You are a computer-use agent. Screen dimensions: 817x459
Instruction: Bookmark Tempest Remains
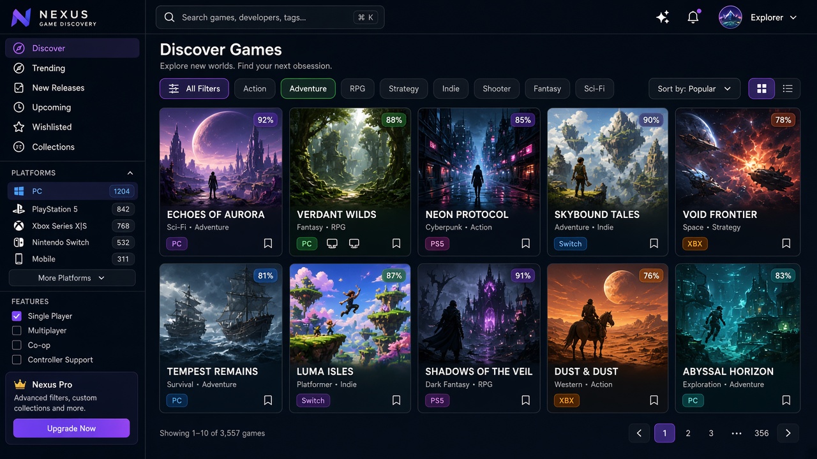coord(268,400)
